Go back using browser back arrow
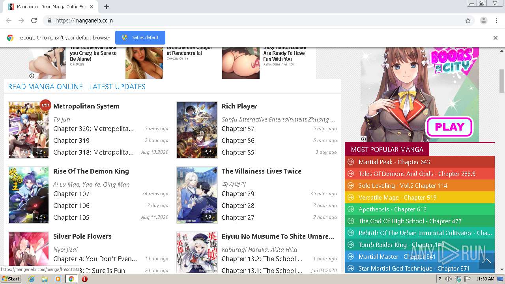Screen dimensions: 505x284 9,21
